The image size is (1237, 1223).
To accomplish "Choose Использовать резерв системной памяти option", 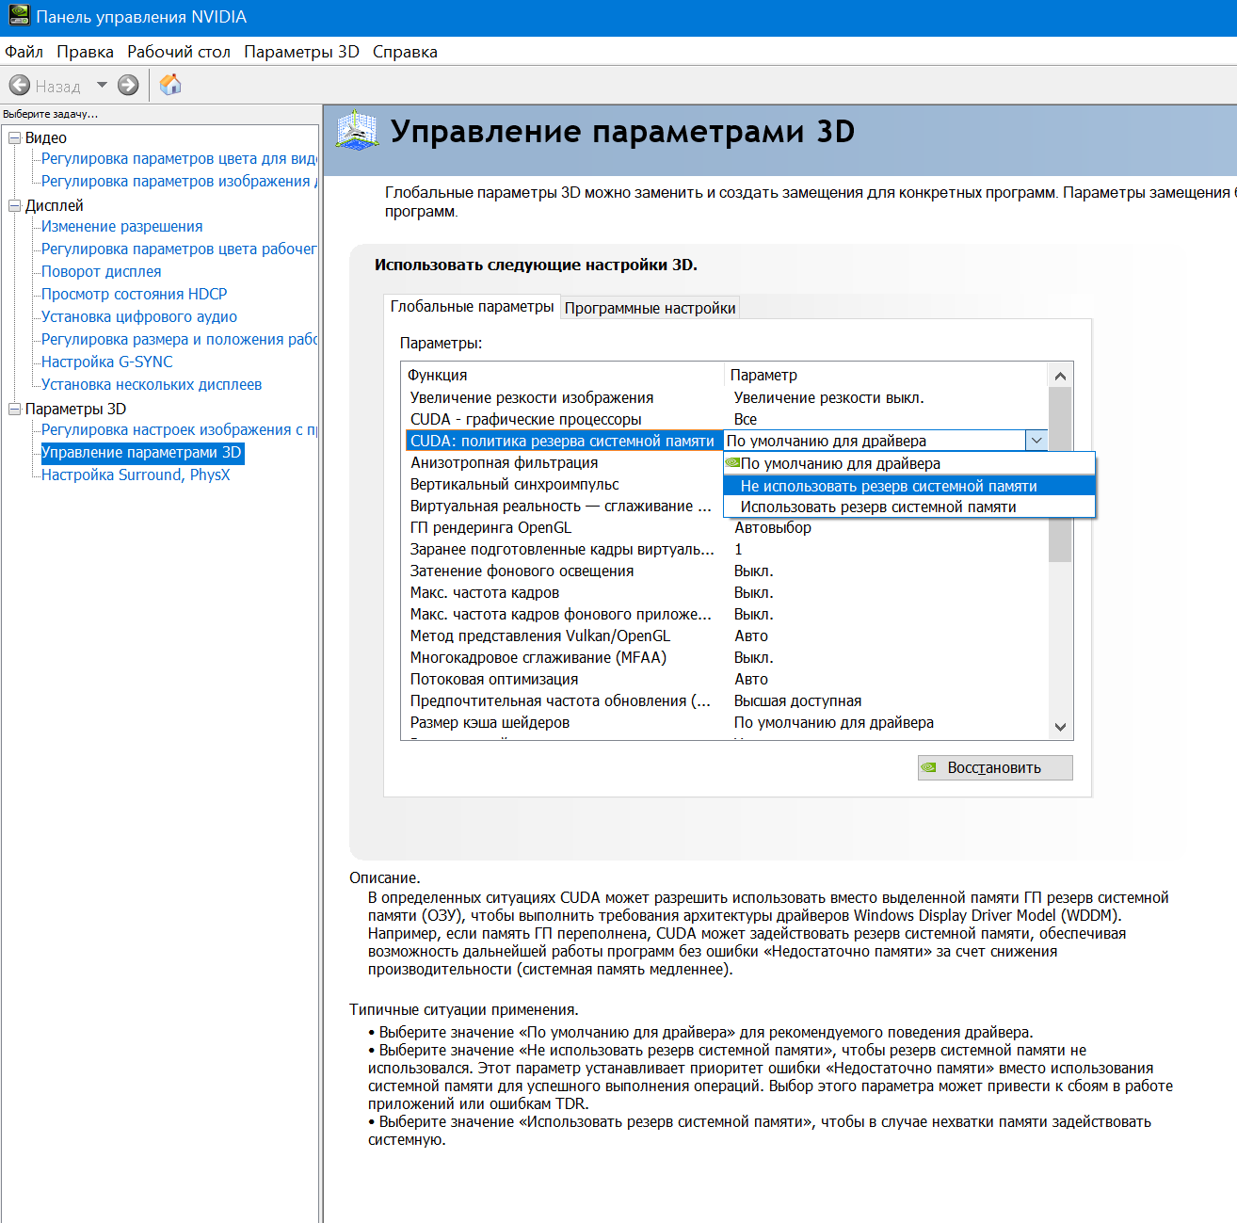I will click(x=909, y=507).
